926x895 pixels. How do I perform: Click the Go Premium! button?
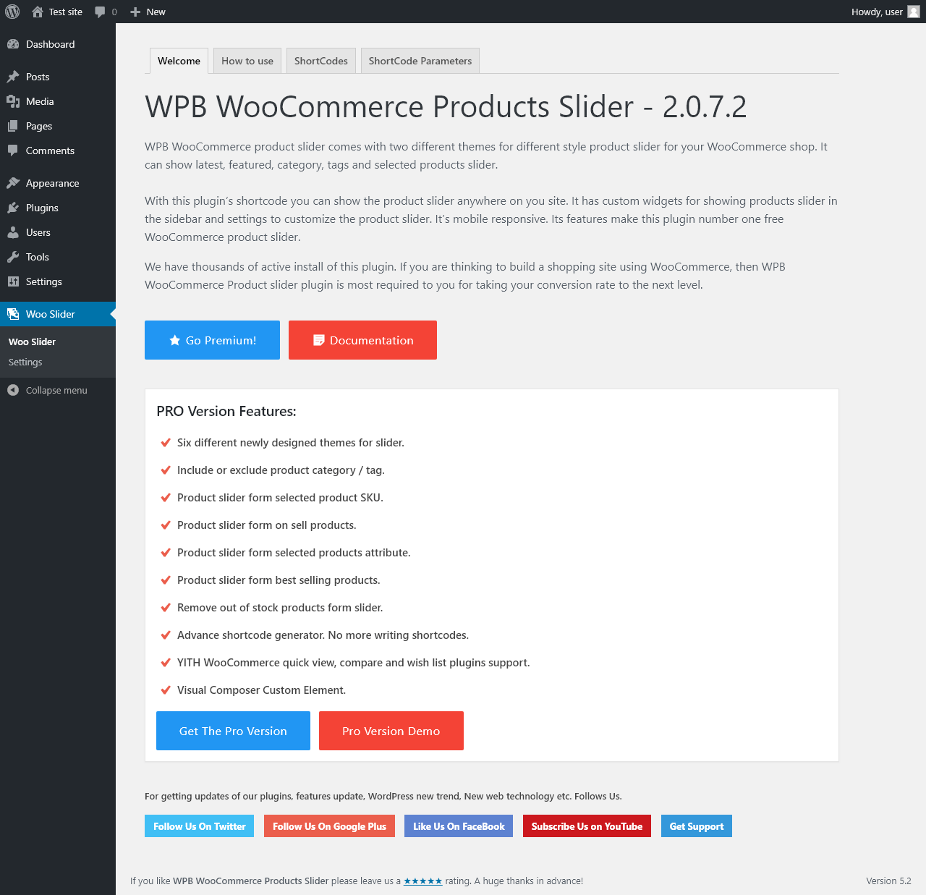pyautogui.click(x=212, y=340)
